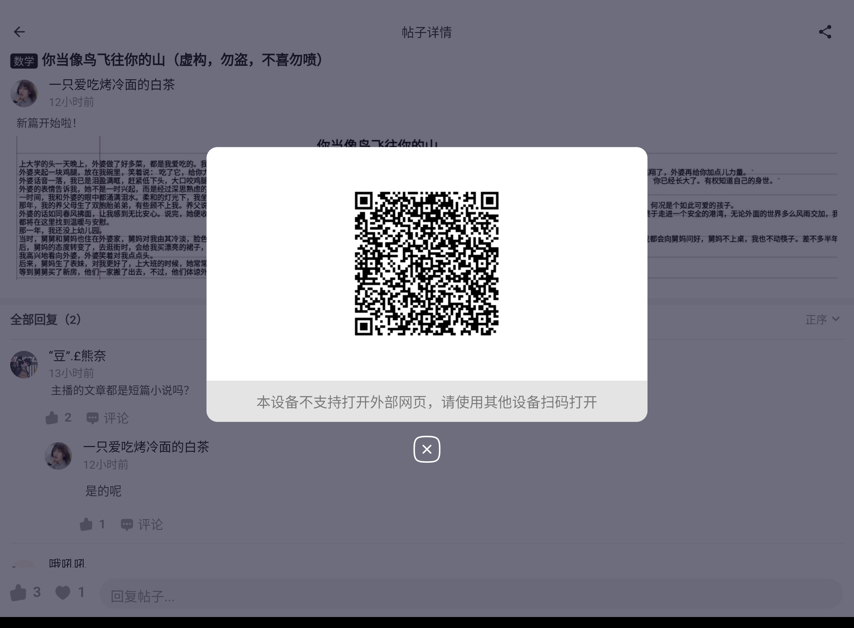The width and height of the screenshot is (854, 628).
Task: Close the QR code popup
Action: [x=427, y=449]
